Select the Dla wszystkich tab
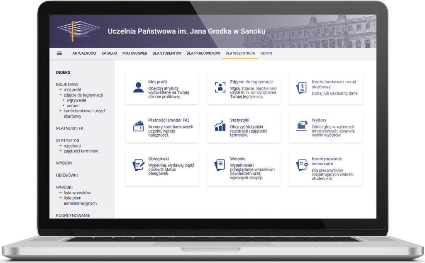425x263 pixels. coord(240,53)
